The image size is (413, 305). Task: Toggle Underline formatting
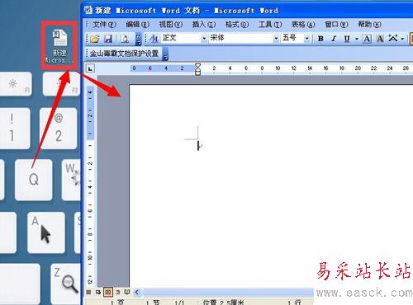click(347, 39)
